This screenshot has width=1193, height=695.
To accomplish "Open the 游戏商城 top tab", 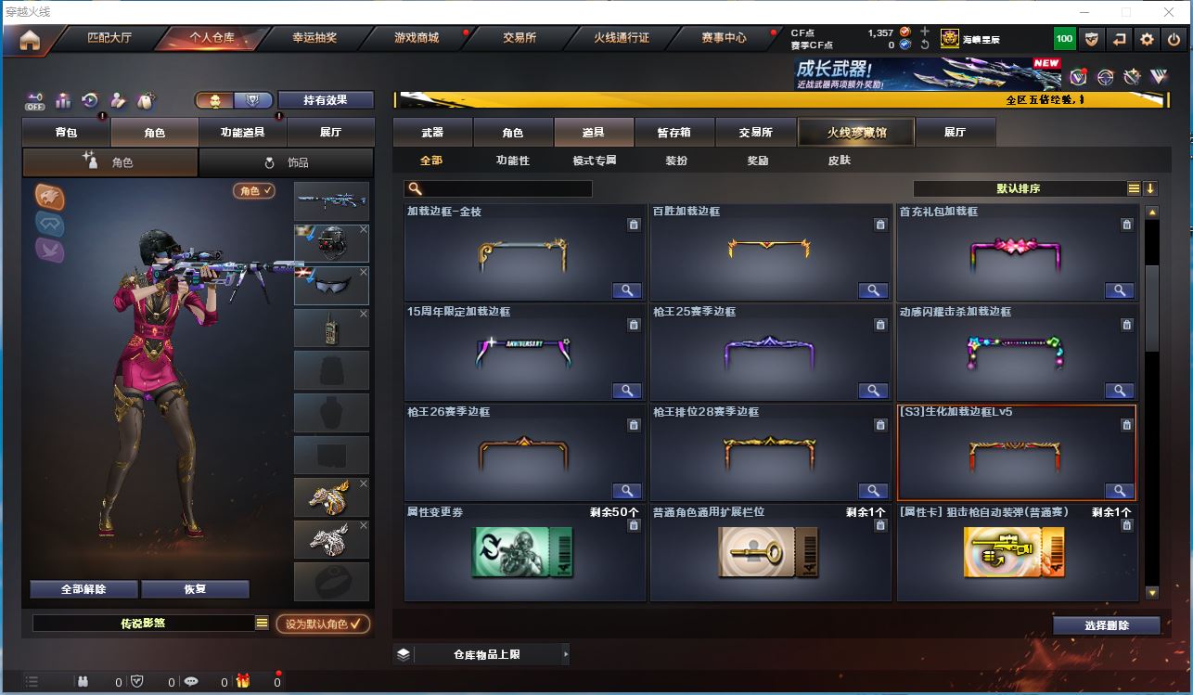I will click(x=417, y=38).
